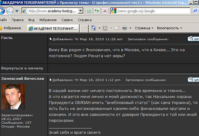Open the Правка menu

click(x=17, y=20)
